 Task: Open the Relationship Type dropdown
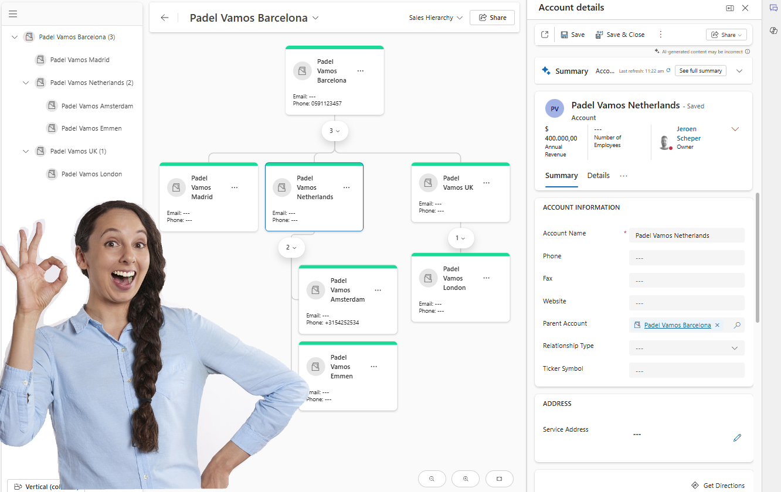[686, 348]
